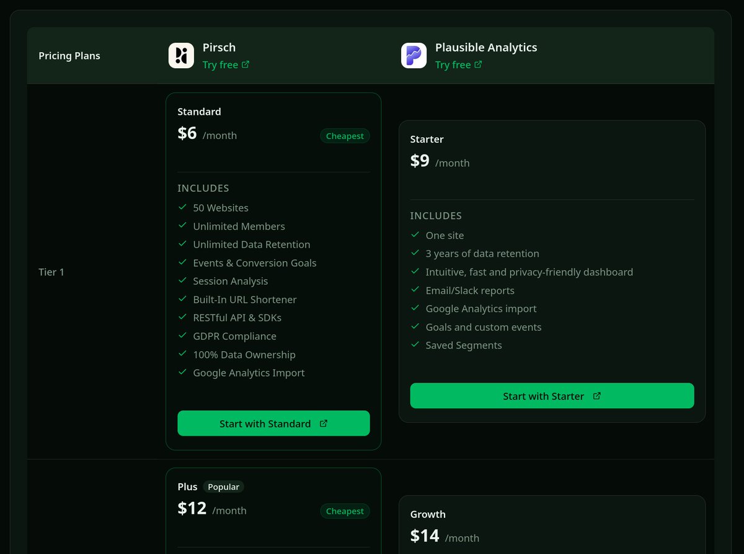
Task: Click checkmark beside Intuitive, fast dashboard item
Action: (415, 272)
